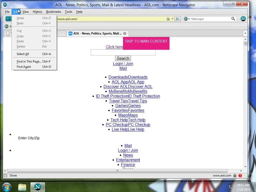256x192 pixels.
Task: Open the Tools menu
Action: (68, 12)
